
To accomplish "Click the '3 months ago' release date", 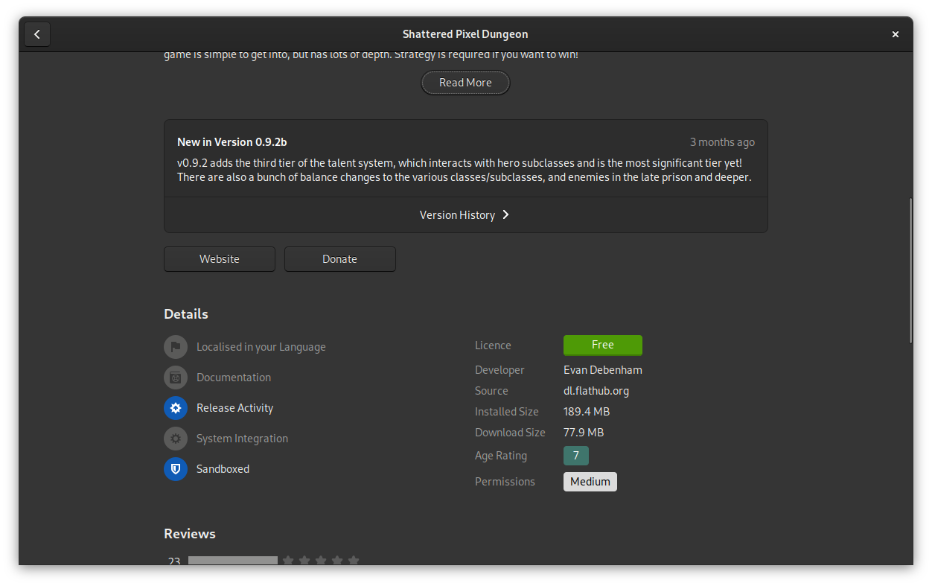I will point(722,142).
